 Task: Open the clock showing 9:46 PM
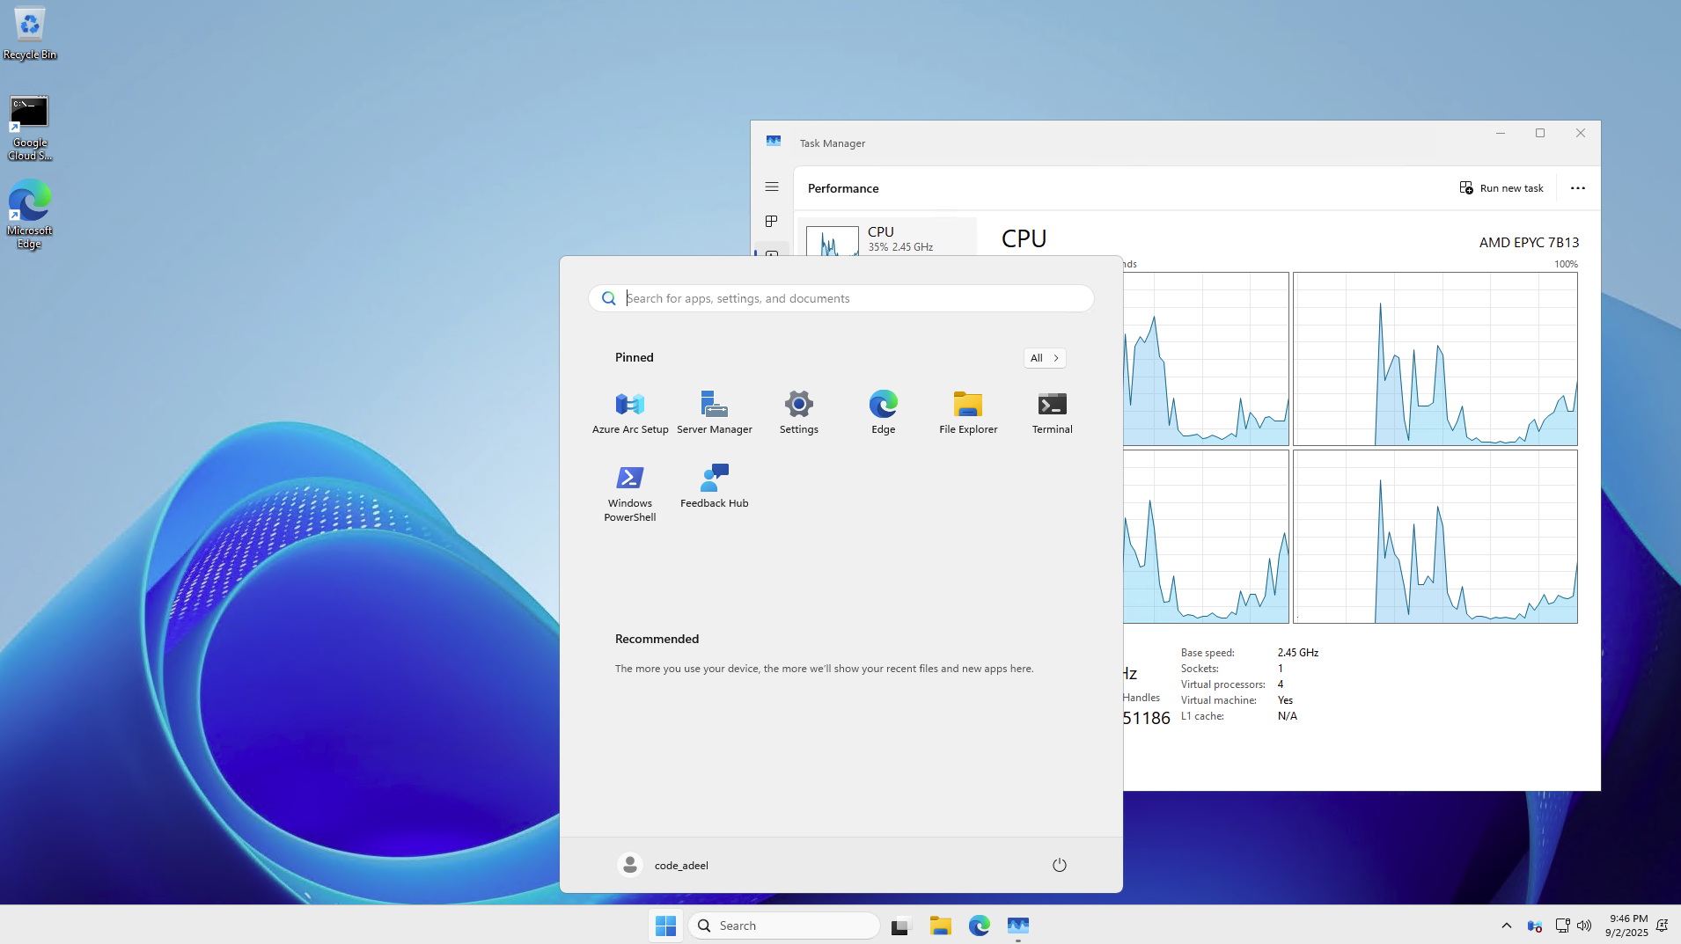point(1626,926)
